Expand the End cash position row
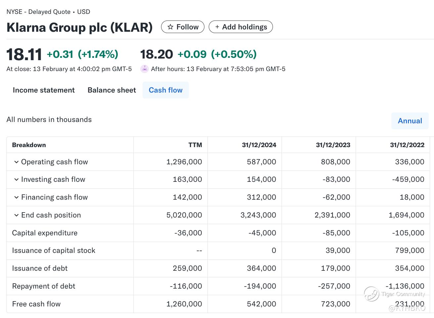434x318 pixels. (x=16, y=215)
